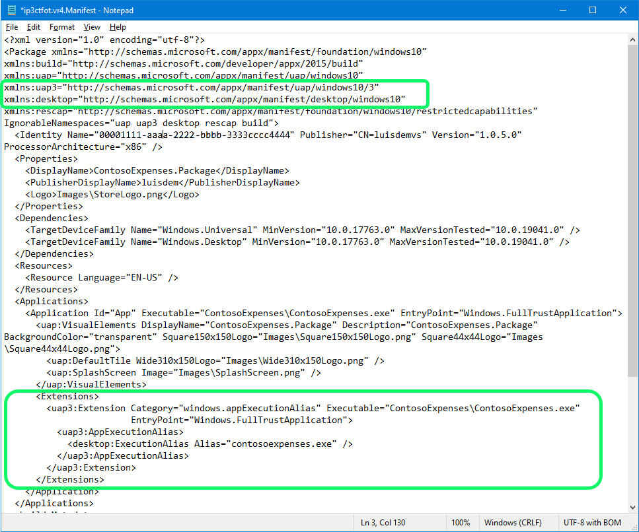Click the opening <Extensions> tag

[x=67, y=396]
